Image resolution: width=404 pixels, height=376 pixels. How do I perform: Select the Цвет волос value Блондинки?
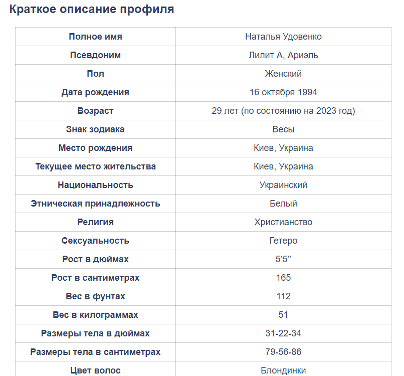click(283, 370)
